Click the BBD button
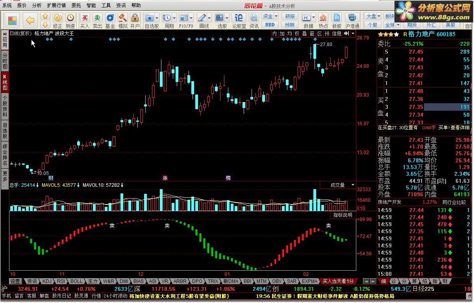 [270, 24]
